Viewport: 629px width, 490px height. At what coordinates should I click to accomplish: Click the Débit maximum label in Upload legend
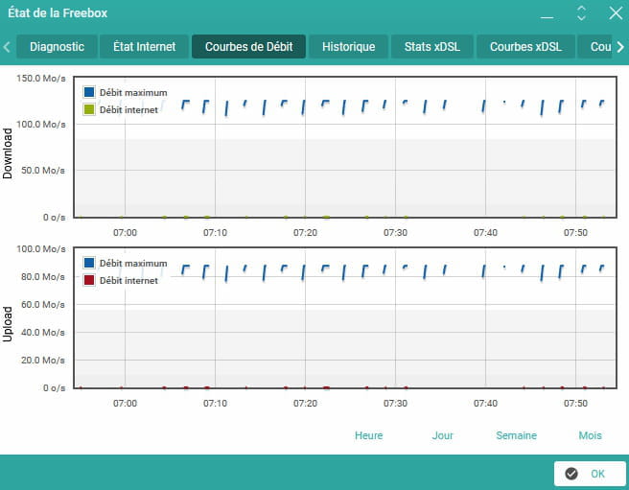133,264
